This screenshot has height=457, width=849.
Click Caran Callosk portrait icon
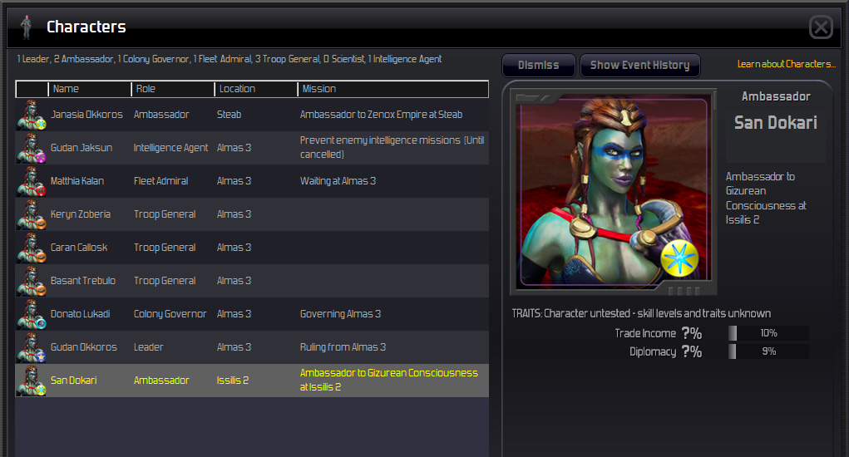point(32,248)
